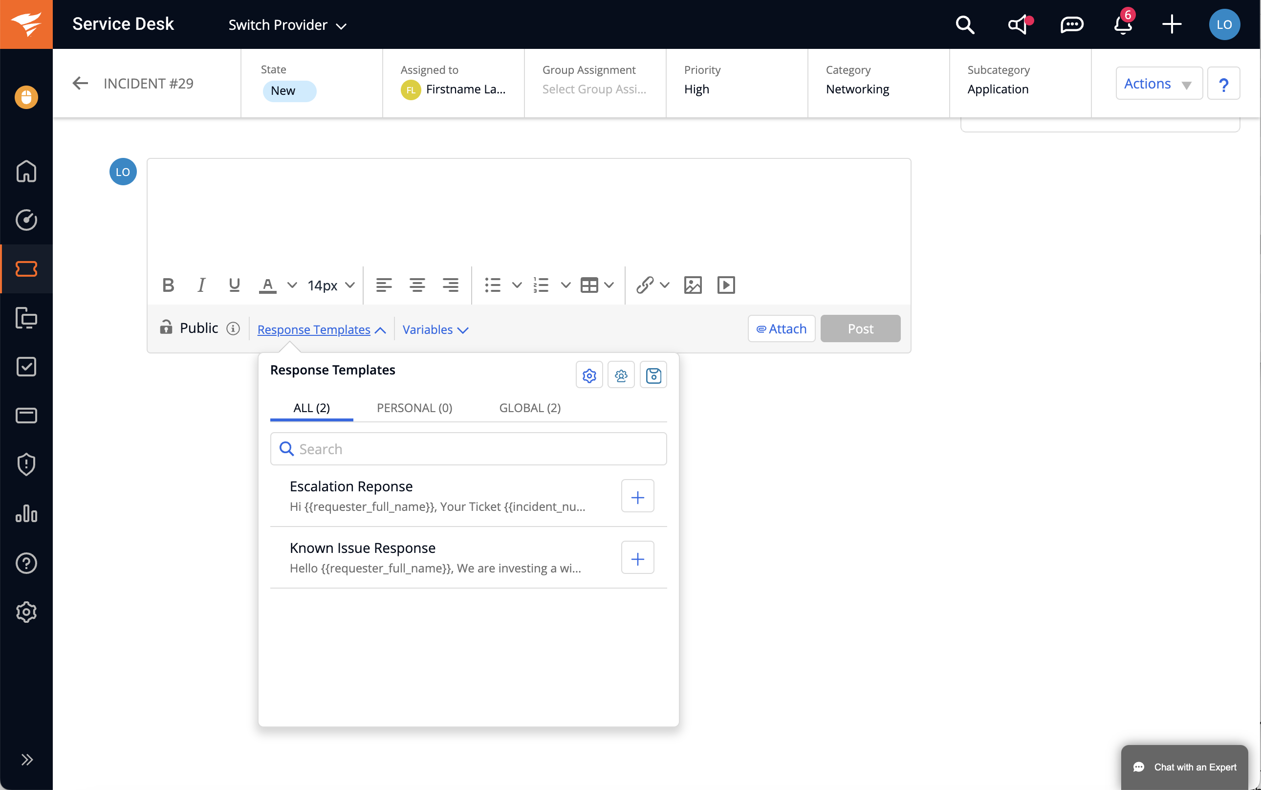The image size is (1261, 790).
Task: Click the Bold formatting icon
Action: click(168, 285)
